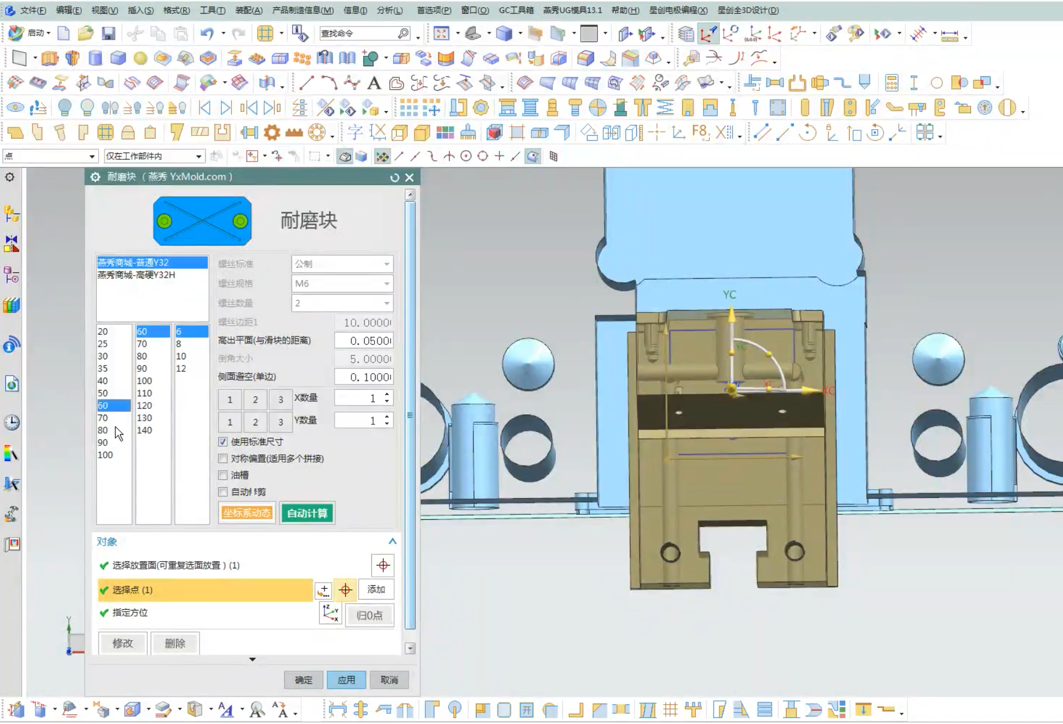The image size is (1063, 724).
Task: Click the broadcast signal icon in sidebar
Action: point(11,344)
